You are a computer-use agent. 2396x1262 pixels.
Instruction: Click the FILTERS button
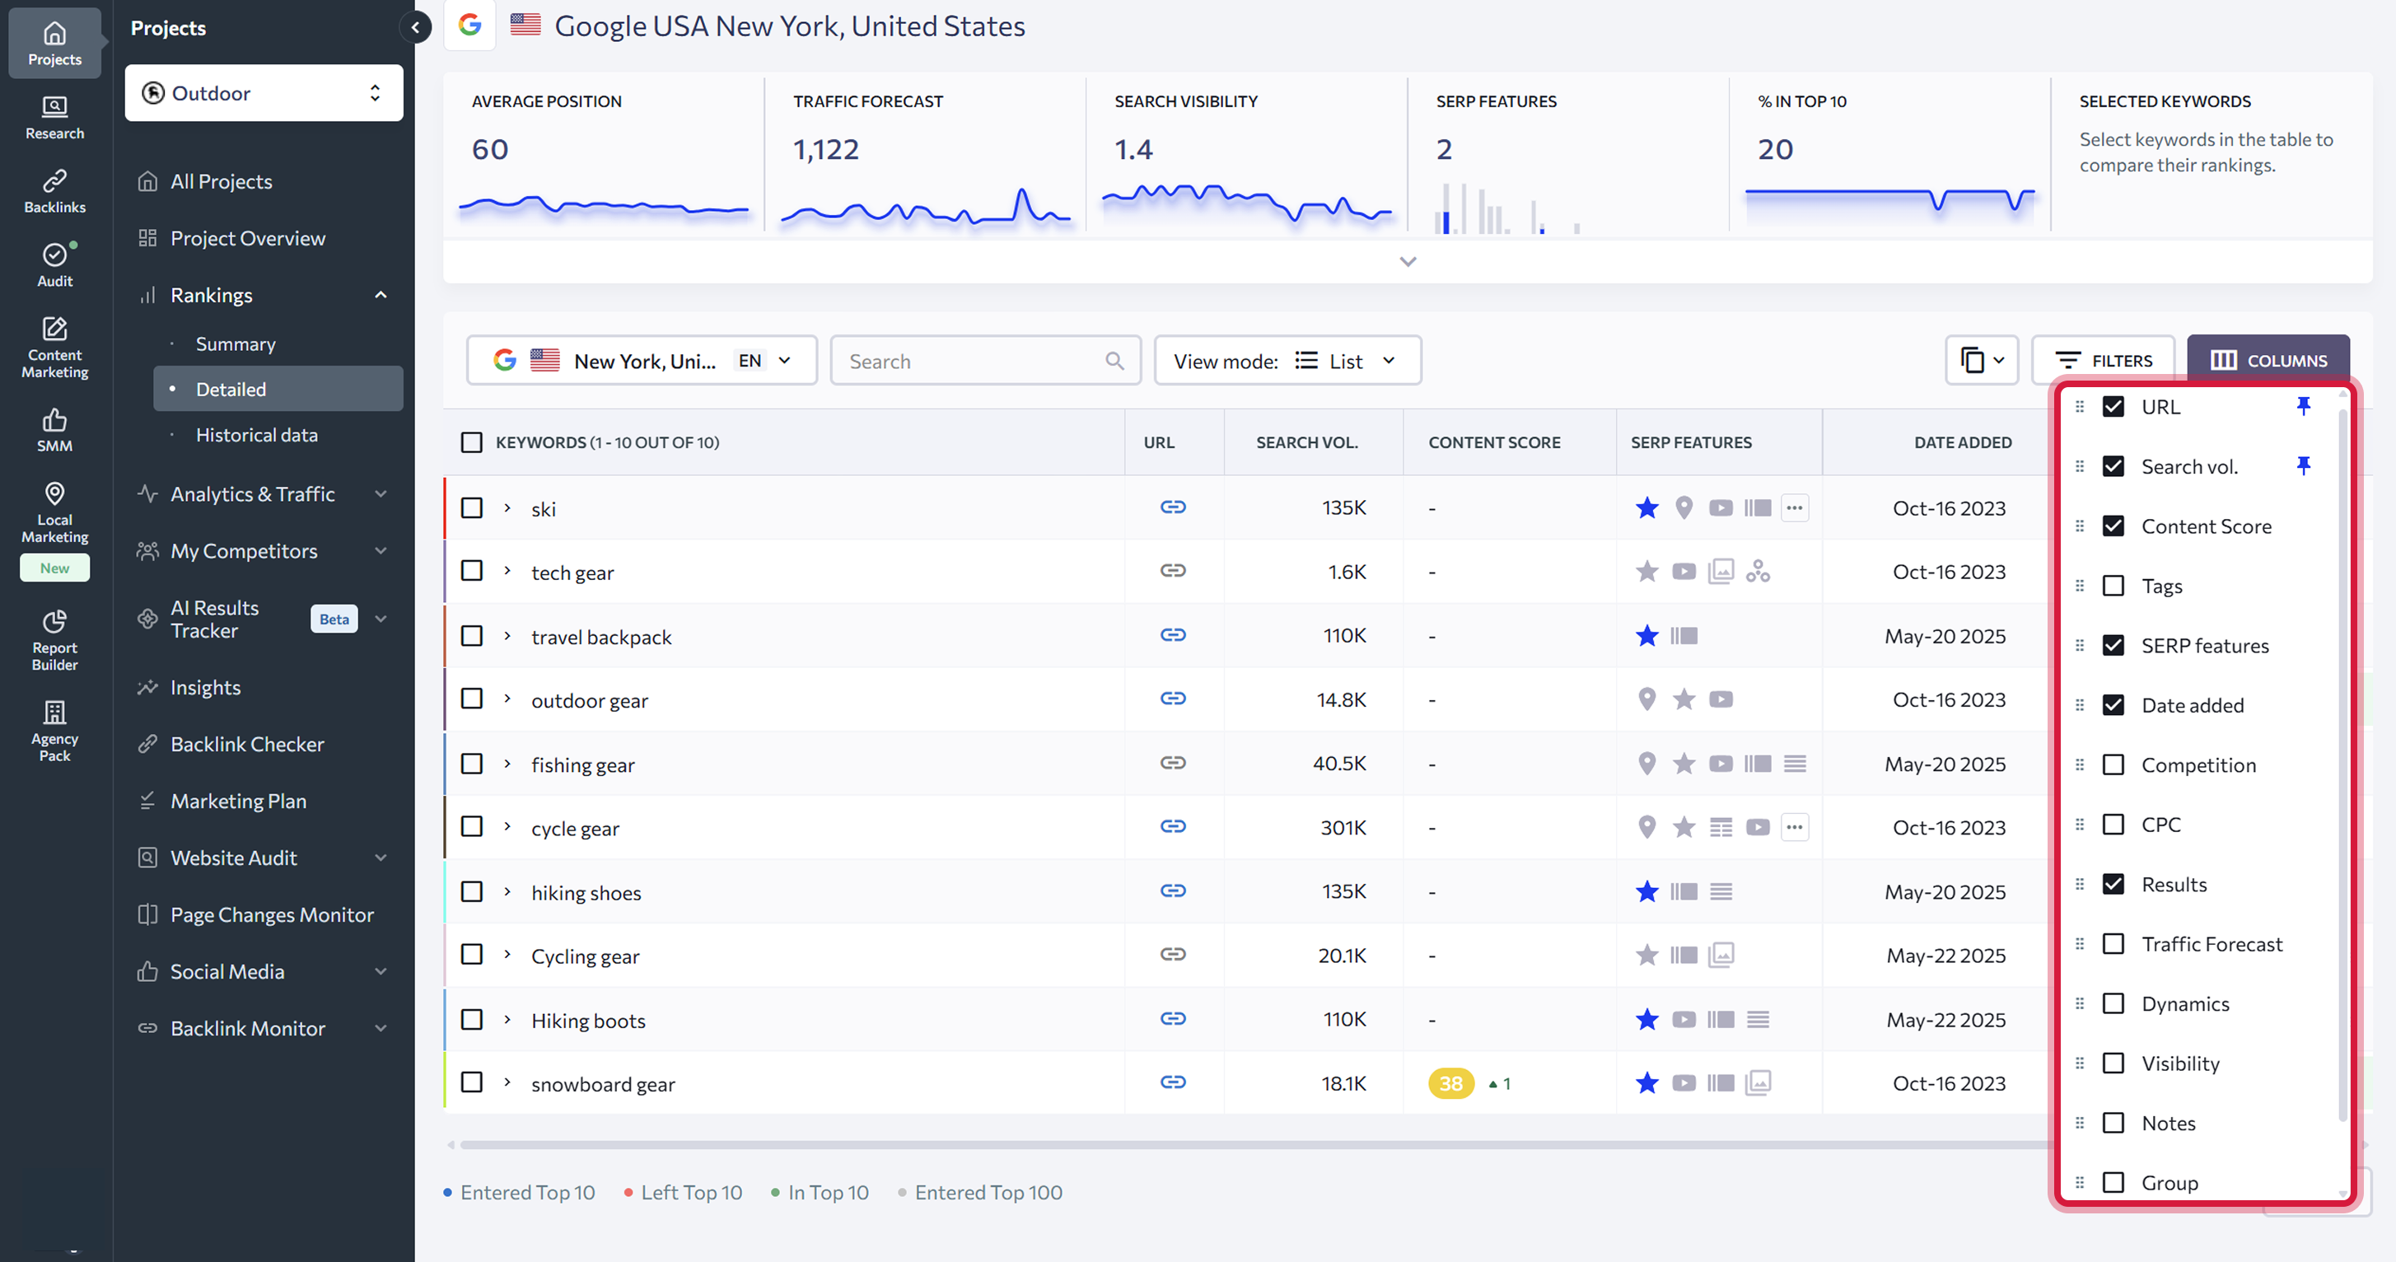(2102, 360)
